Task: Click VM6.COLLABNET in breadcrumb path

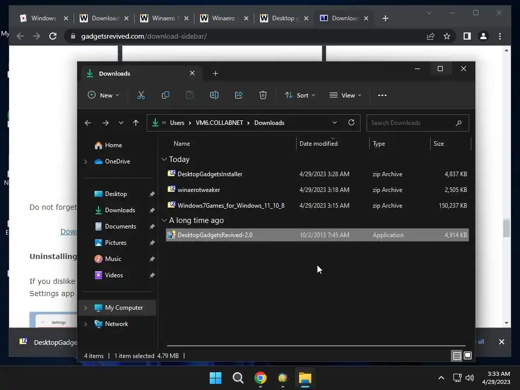Action: click(x=219, y=123)
